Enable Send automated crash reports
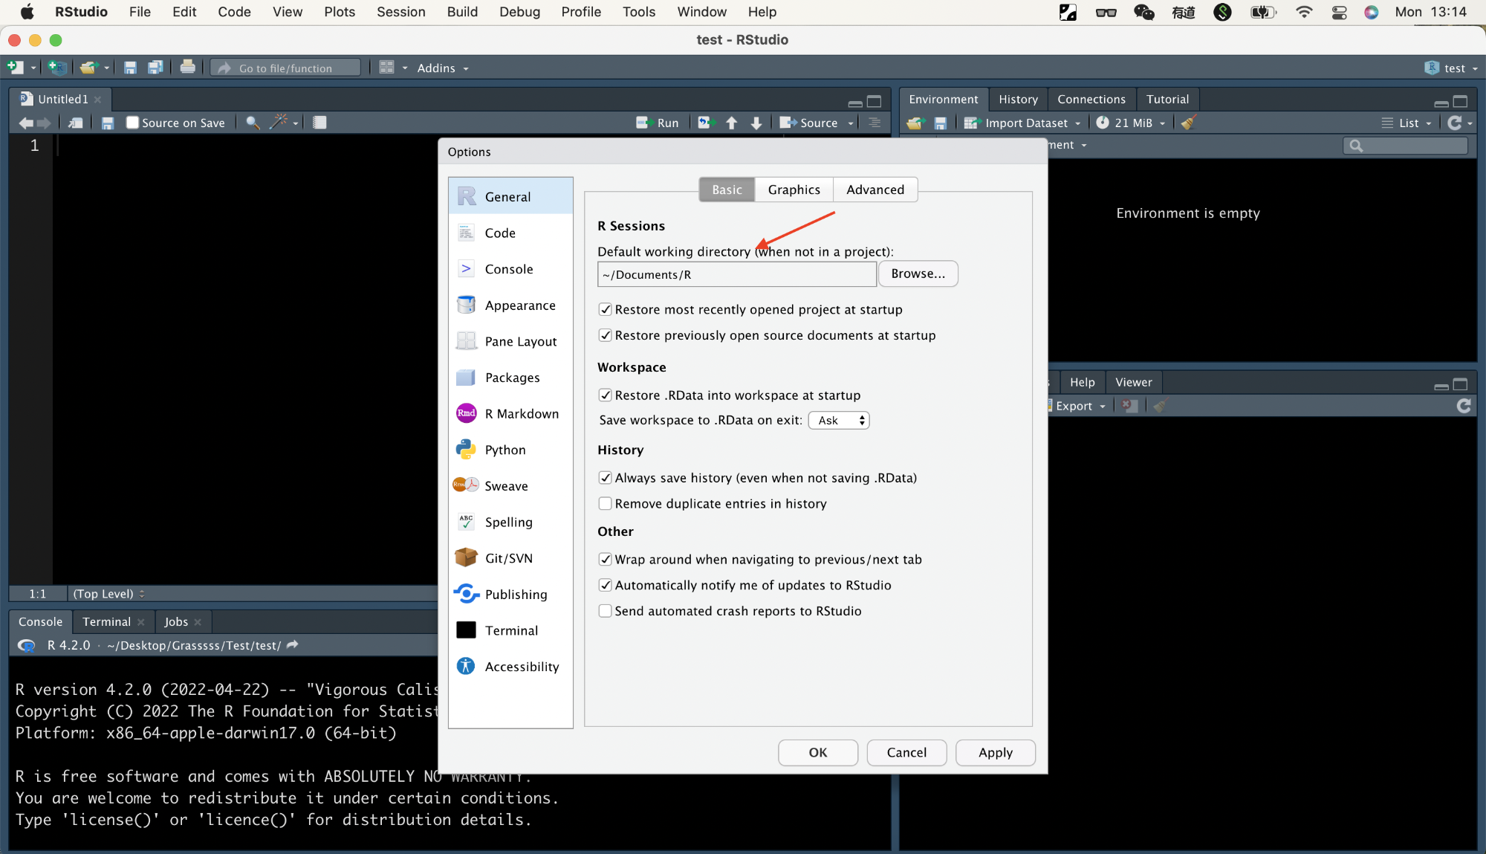 pyautogui.click(x=605, y=611)
